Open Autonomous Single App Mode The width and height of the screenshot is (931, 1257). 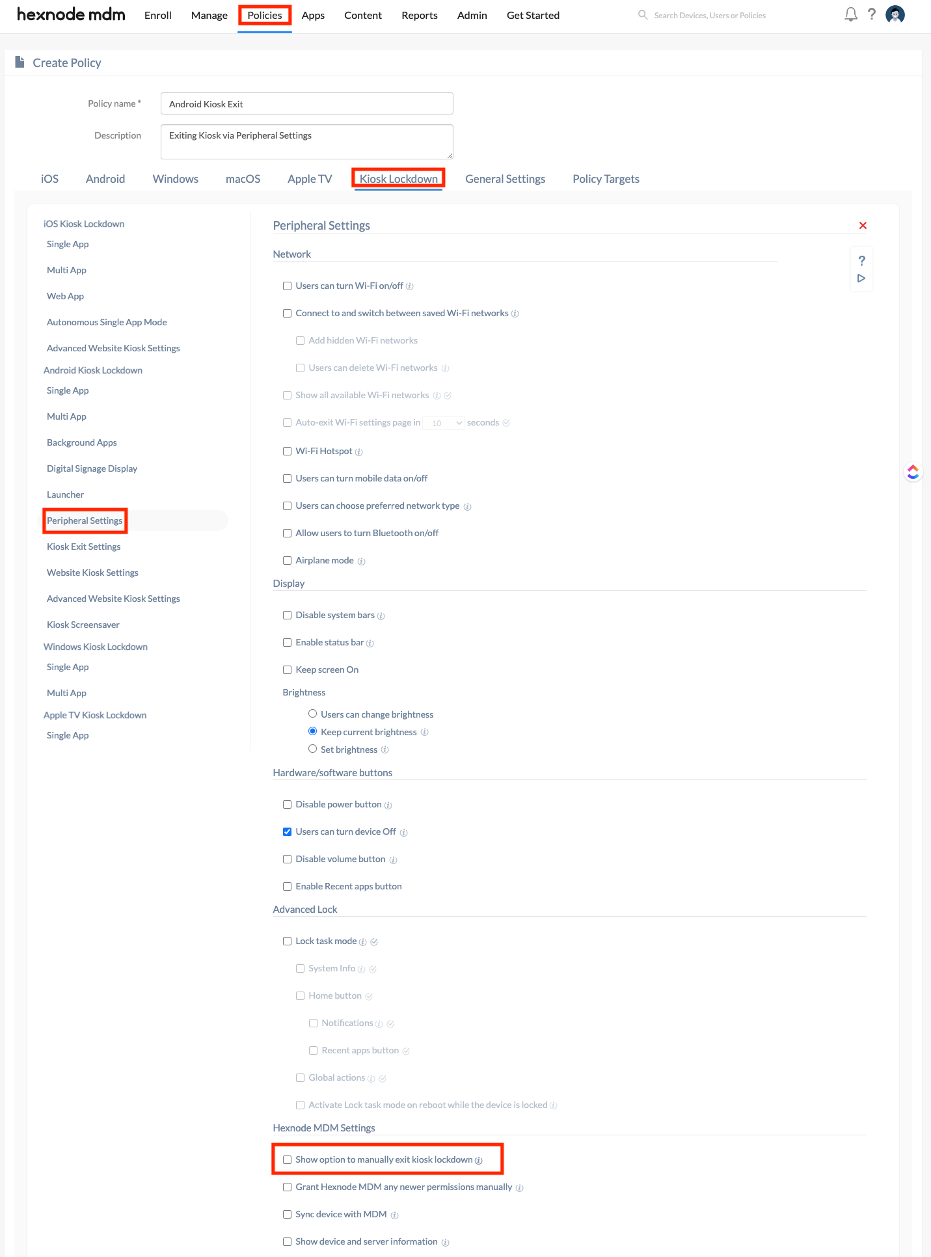[x=107, y=322]
